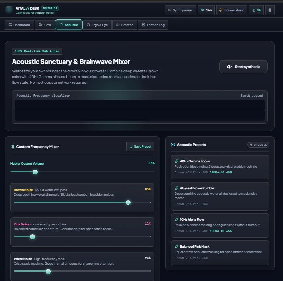This screenshot has width=283, height=281.
Task: Click the sparkle icon in Screen shield button
Action: click(x=221, y=10)
